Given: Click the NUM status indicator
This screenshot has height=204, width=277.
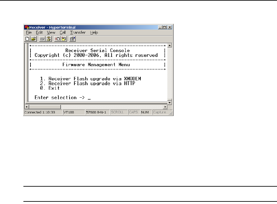Looking at the screenshot, I should point(146,112).
